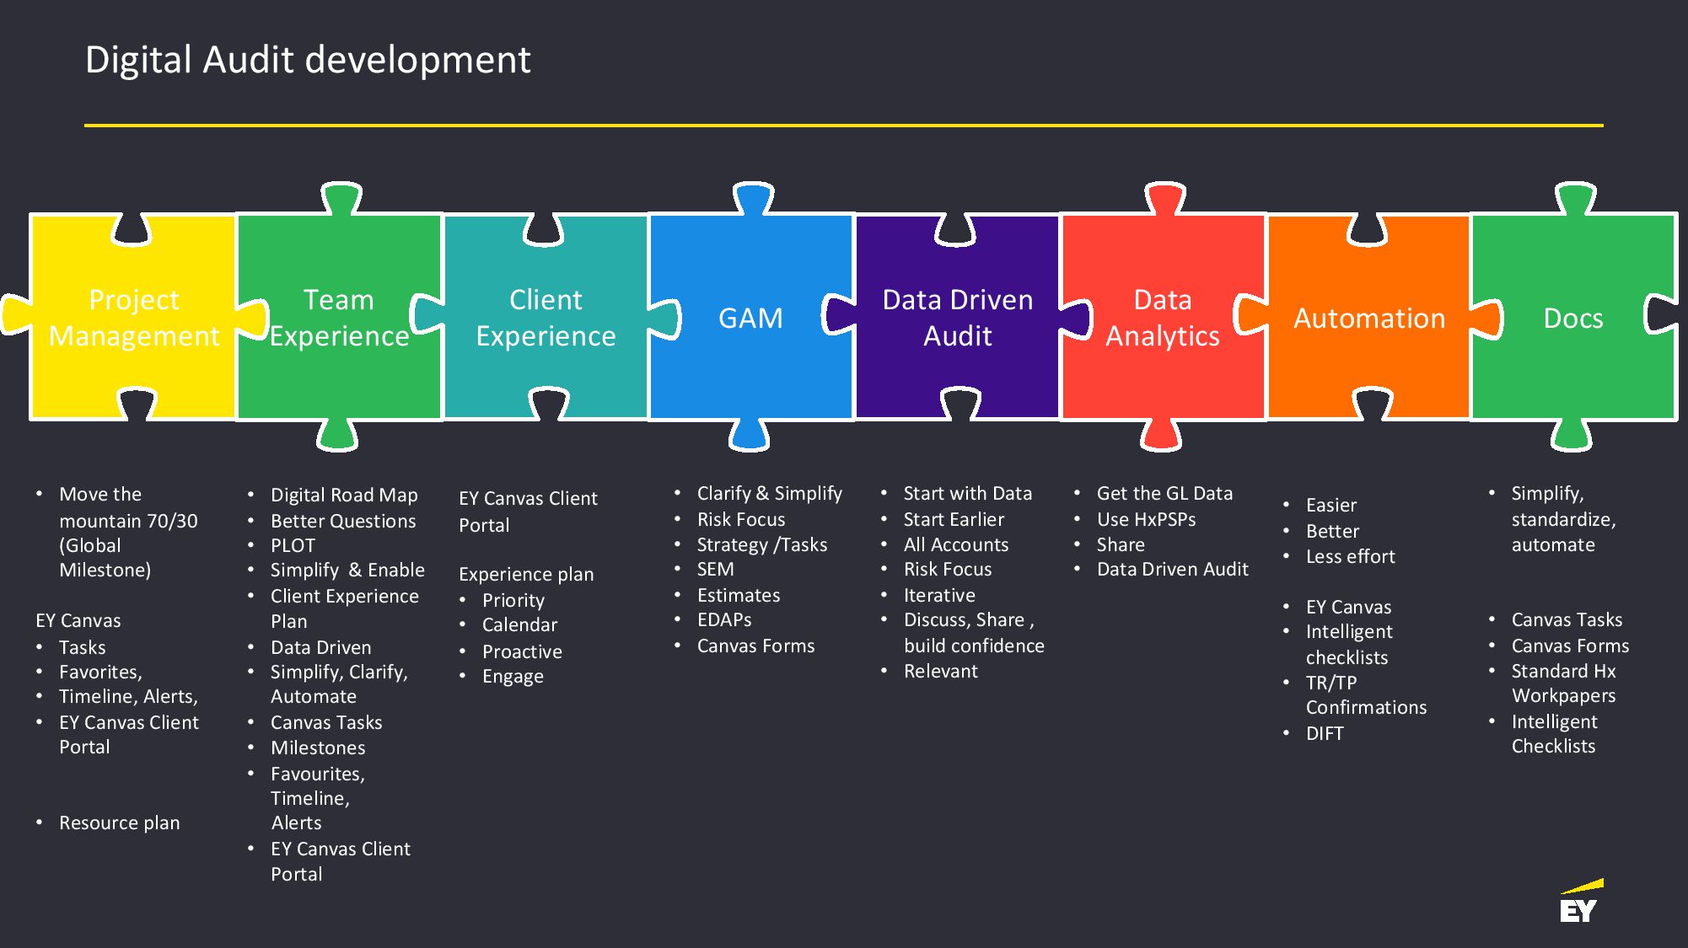Click the 'Experience plan' heading

pyautogui.click(x=526, y=574)
